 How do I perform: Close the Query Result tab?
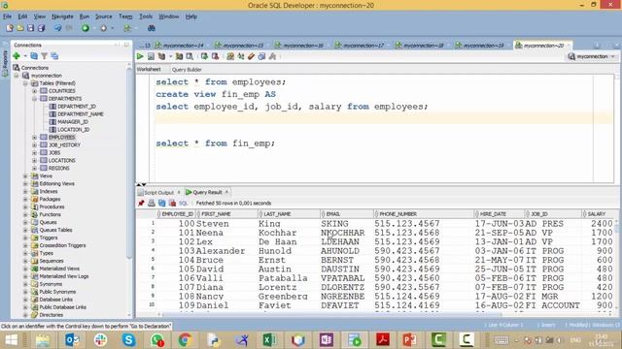coord(226,192)
